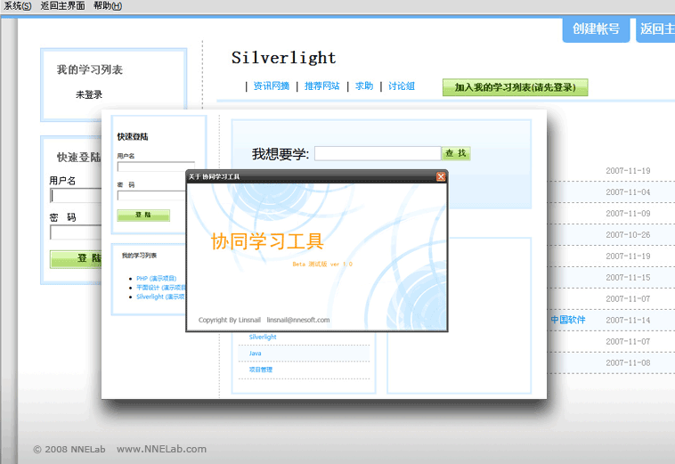Open the 推荐网站 link
The height and width of the screenshot is (464, 675).
321,86
